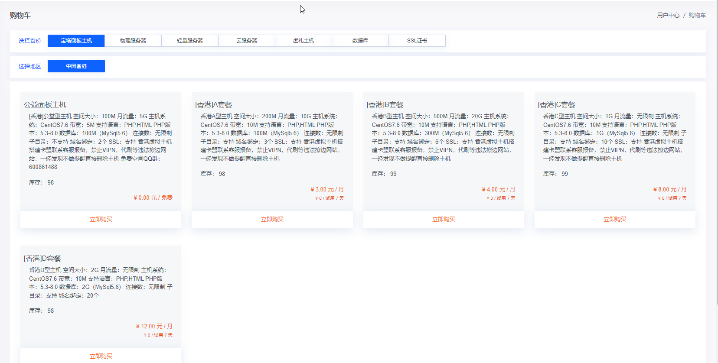
Task: Go to 用户中心 in the breadcrumb
Action: pos(668,15)
